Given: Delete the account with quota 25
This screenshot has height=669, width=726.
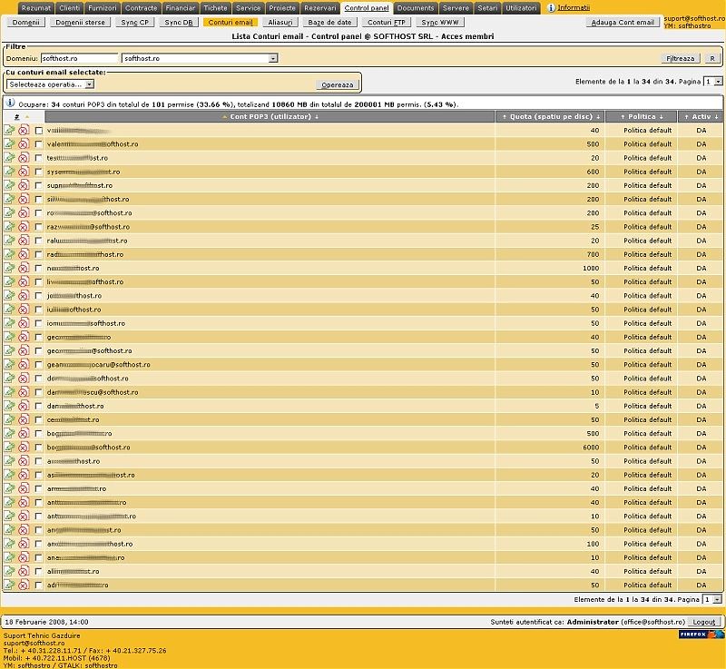Looking at the screenshot, I should coord(24,227).
